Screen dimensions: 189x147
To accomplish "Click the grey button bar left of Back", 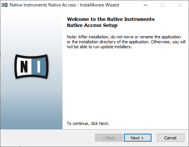I will 47,138.
